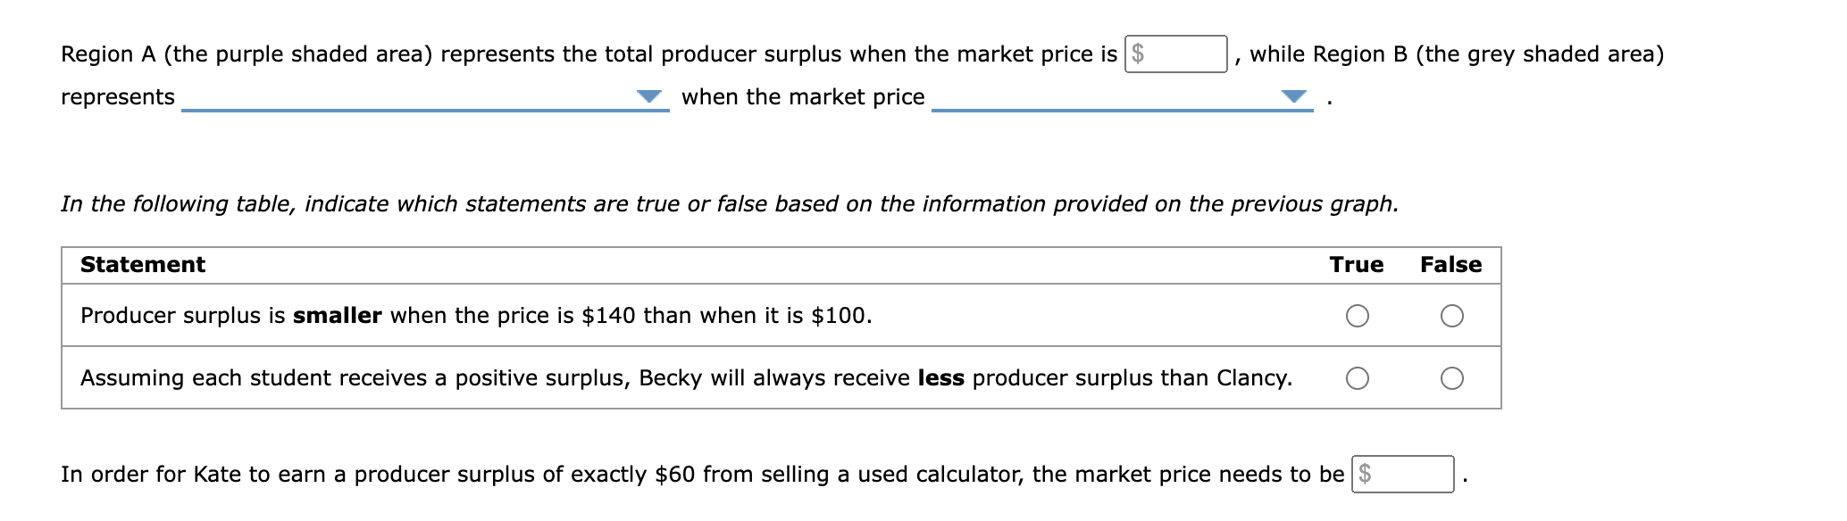Select False for the $140 producer surplus statement
This screenshot has width=1847, height=521.
[1451, 315]
